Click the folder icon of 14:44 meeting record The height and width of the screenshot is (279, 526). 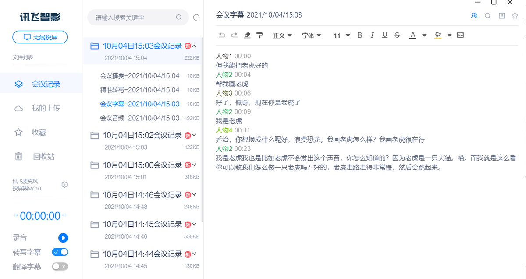[94, 254]
